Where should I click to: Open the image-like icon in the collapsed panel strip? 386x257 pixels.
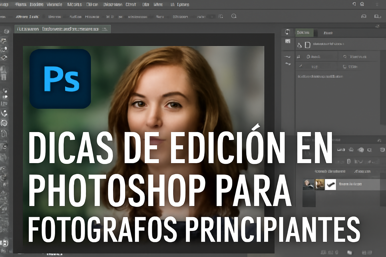[288, 41]
